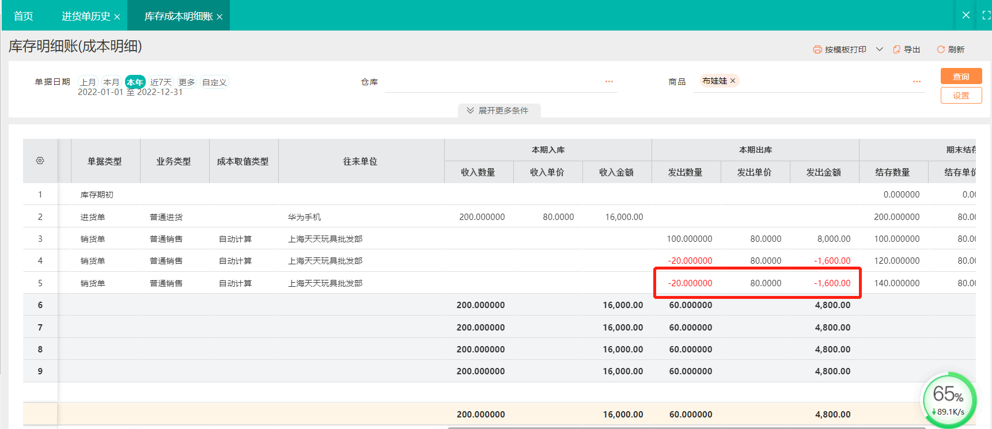
Task: Click the export icon
Action: click(x=896, y=50)
